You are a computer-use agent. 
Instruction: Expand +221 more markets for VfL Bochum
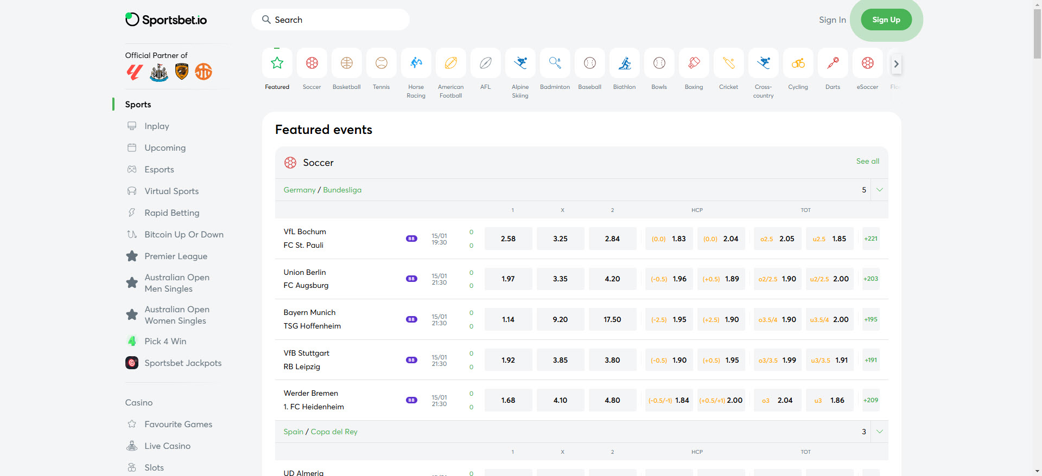[871, 239]
